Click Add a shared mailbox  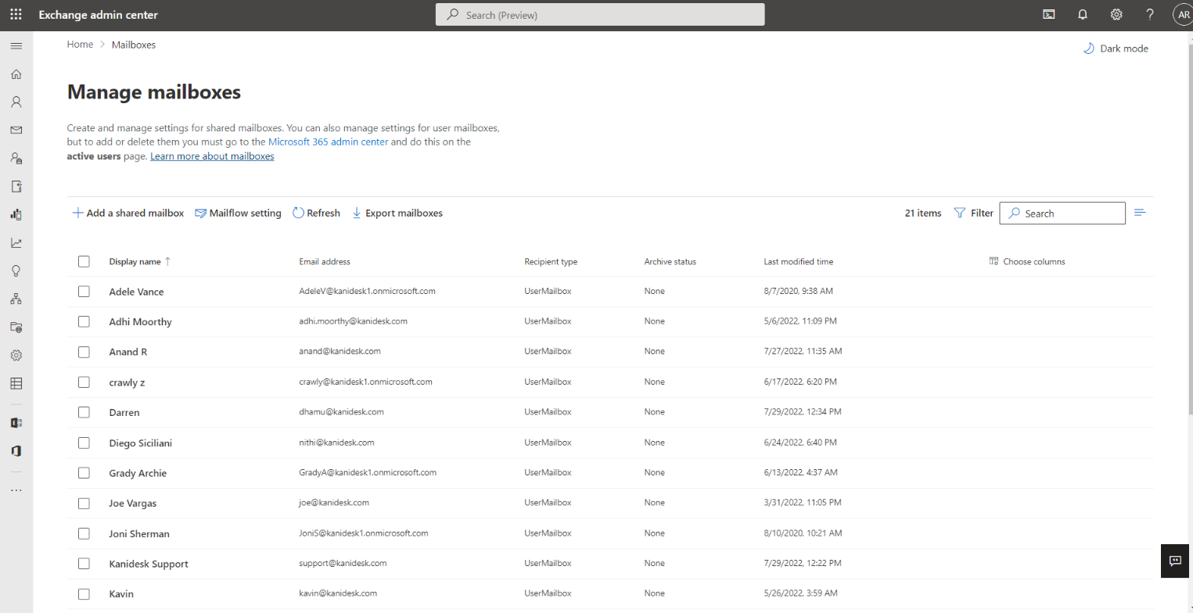click(x=128, y=213)
